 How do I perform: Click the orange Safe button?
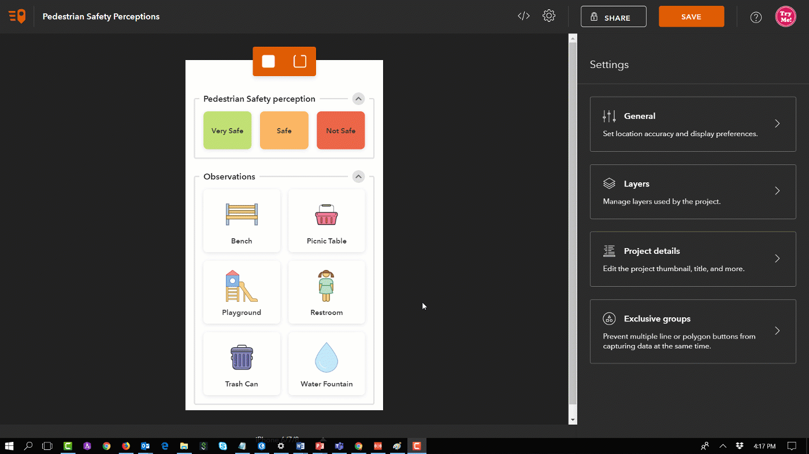[284, 130]
